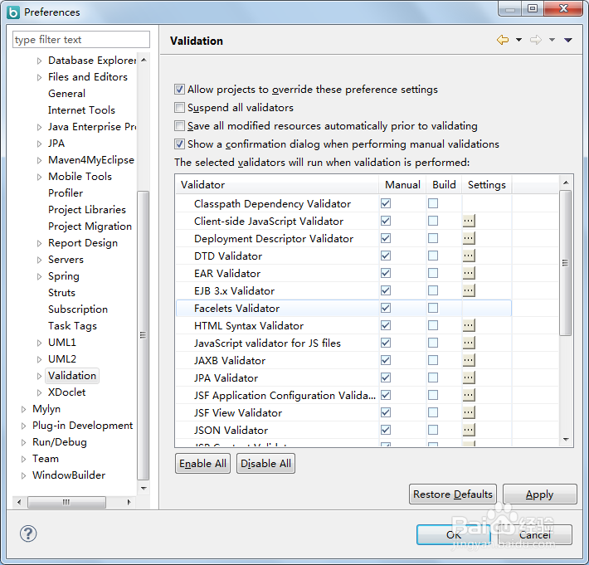Select Task Tags preference page
Image resolution: width=589 pixels, height=565 pixels.
pyautogui.click(x=72, y=326)
